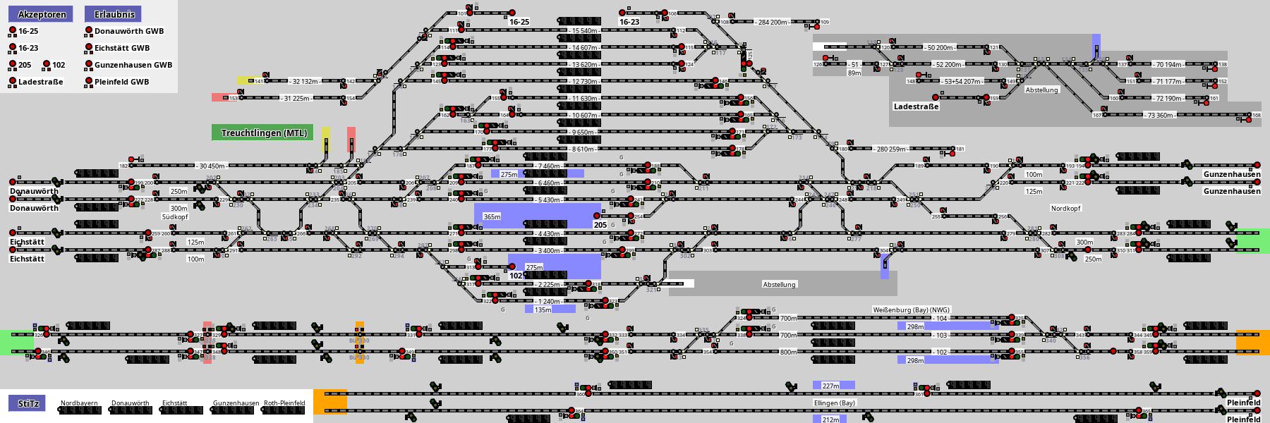
Task: Click shunting signal next to marker 168
Action: (1247, 121)
